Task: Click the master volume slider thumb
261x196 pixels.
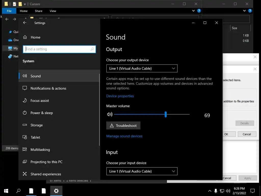Action: tap(166, 114)
